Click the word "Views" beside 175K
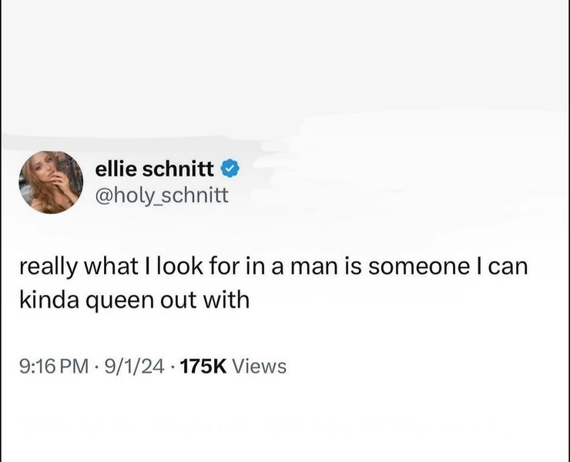Image resolution: width=570 pixels, height=462 pixels. click(259, 367)
